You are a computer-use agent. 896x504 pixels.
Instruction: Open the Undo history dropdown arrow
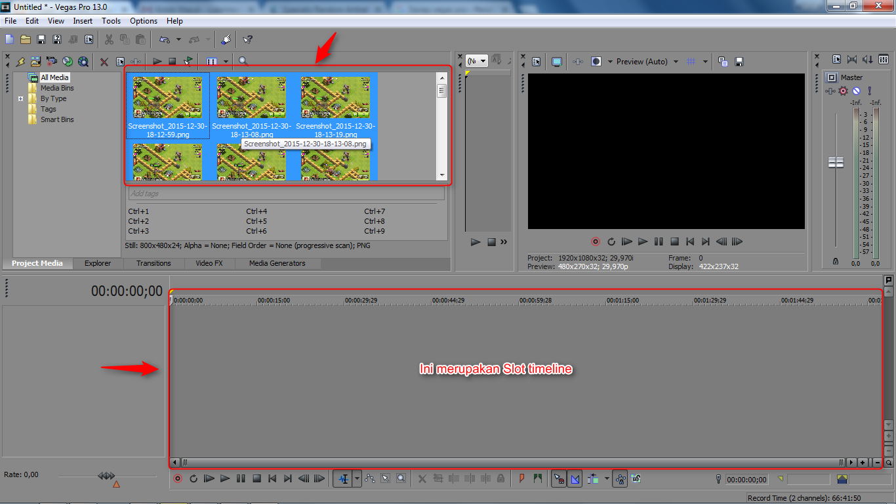[179, 39]
